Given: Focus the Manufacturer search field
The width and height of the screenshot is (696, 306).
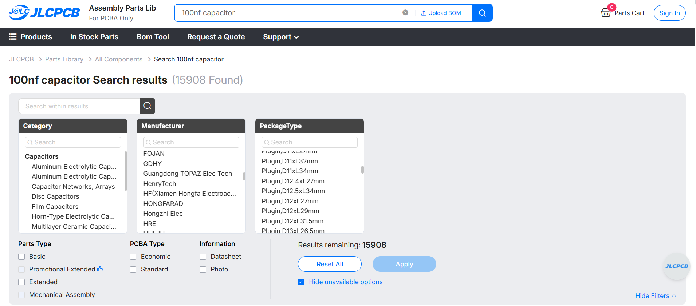Looking at the screenshot, I should 191,142.
